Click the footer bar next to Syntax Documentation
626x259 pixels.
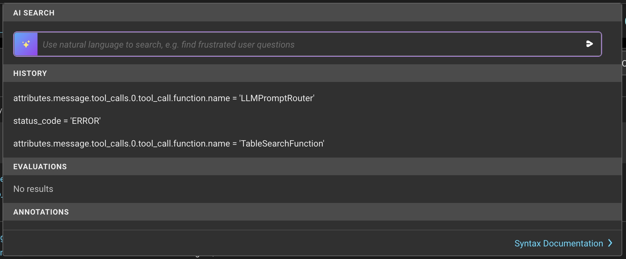coord(252,243)
